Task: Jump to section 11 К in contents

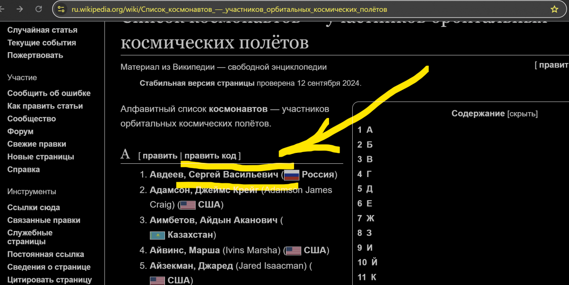Action: pyautogui.click(x=367, y=277)
